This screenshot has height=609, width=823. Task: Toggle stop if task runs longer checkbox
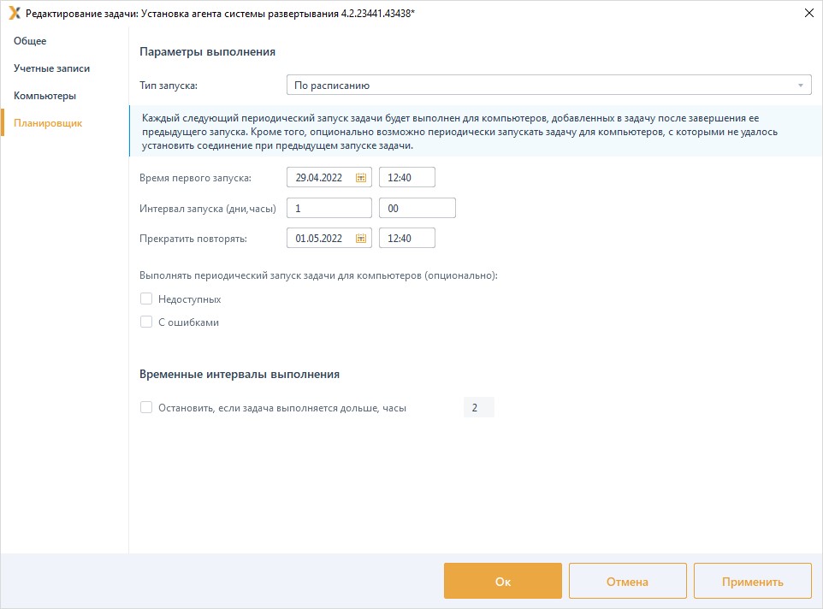tap(146, 408)
